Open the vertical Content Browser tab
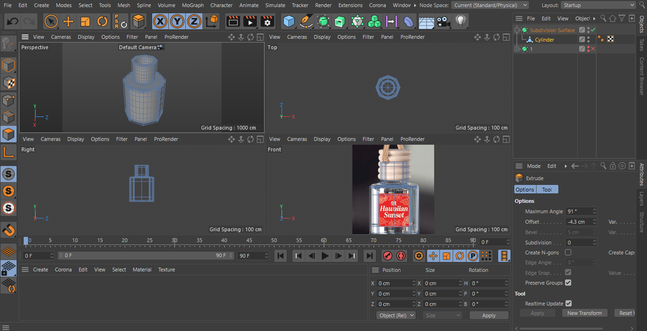647x331 pixels. (x=642, y=76)
